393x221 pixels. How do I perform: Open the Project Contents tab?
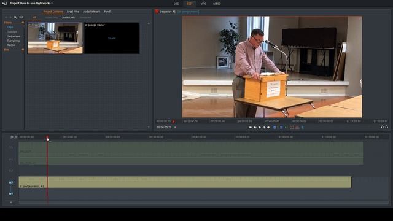pos(53,12)
